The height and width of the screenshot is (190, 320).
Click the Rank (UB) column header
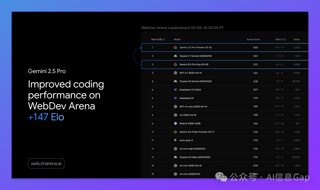click(x=156, y=40)
